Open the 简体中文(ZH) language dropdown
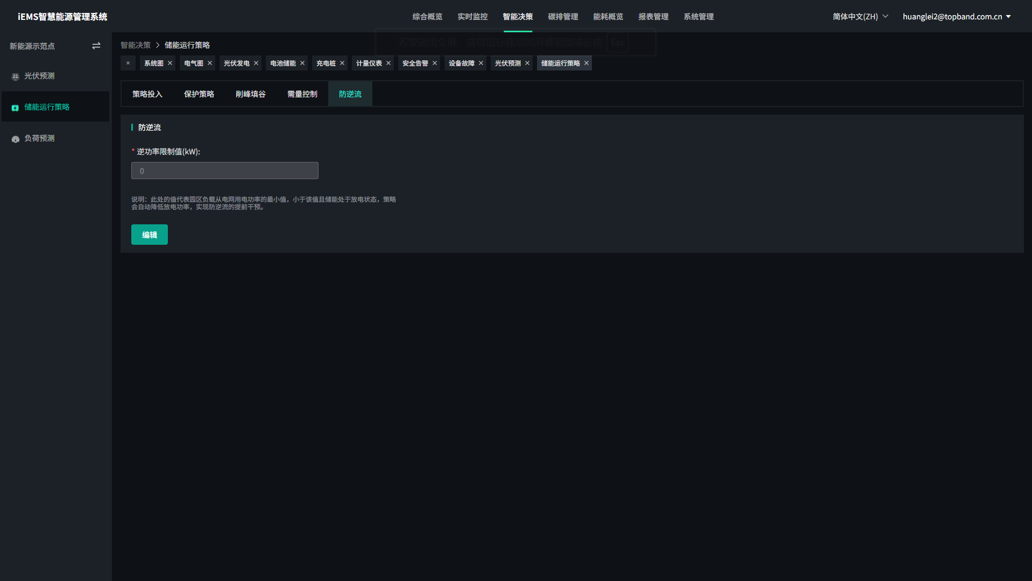Image resolution: width=1032 pixels, height=581 pixels. (x=860, y=17)
